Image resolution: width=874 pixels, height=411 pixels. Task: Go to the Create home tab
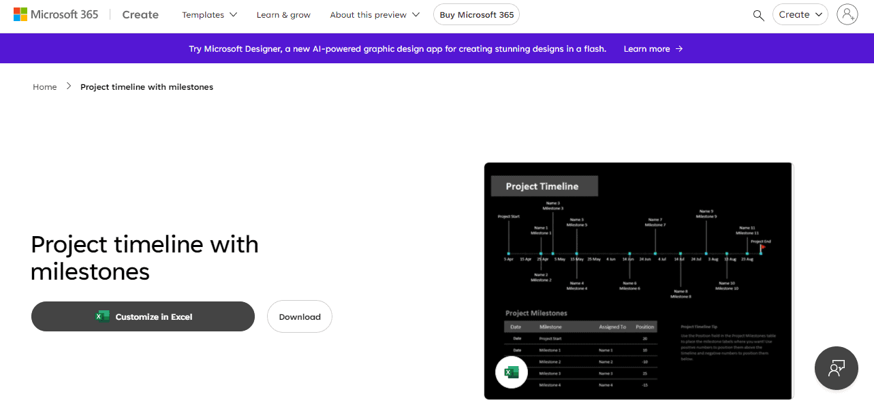click(x=140, y=14)
